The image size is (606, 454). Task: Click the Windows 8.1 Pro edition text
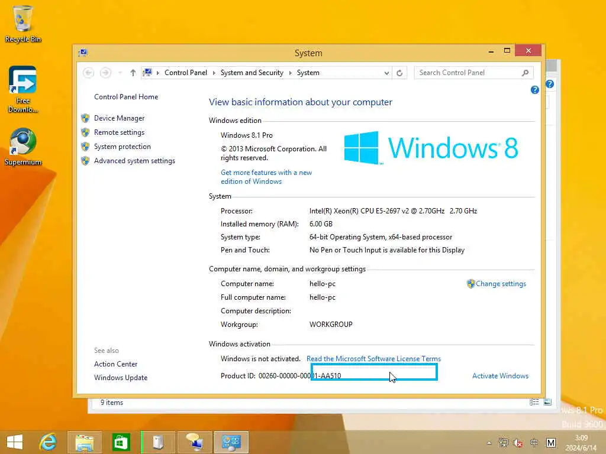click(x=247, y=135)
